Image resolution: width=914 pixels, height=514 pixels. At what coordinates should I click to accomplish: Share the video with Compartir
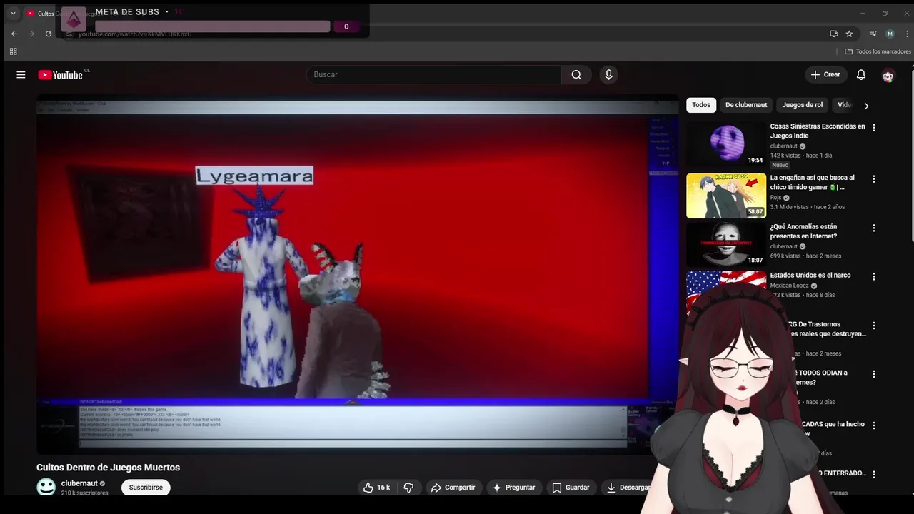[x=453, y=488]
